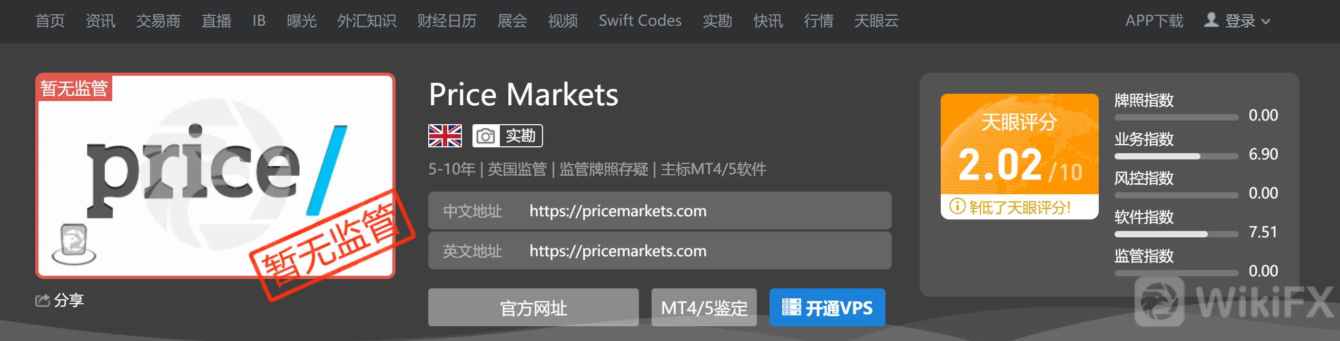
Task: Open the 财经日历 economic calendar
Action: pos(447,21)
